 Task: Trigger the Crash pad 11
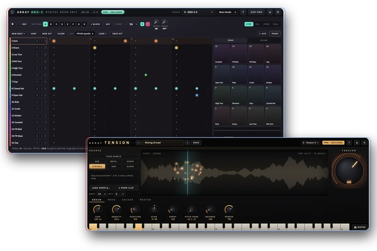[256, 75]
